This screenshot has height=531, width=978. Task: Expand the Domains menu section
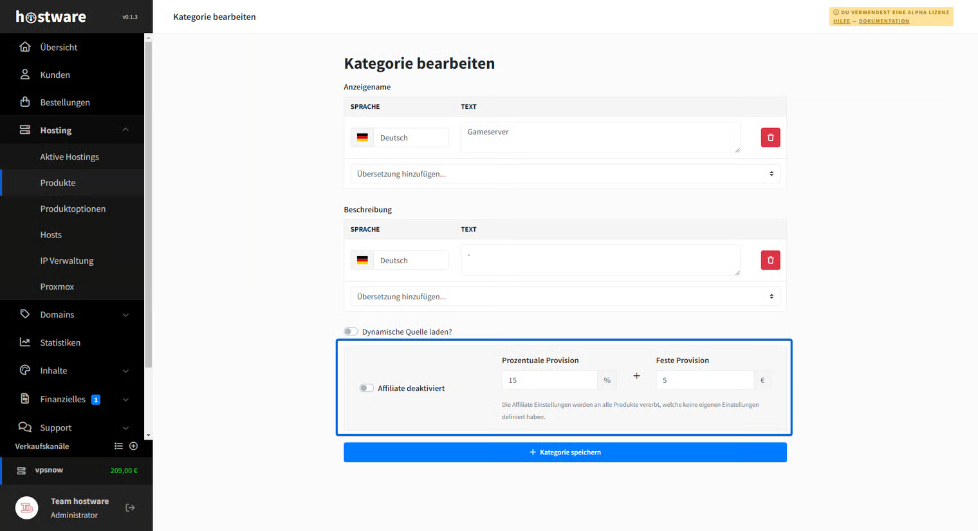[x=125, y=315]
